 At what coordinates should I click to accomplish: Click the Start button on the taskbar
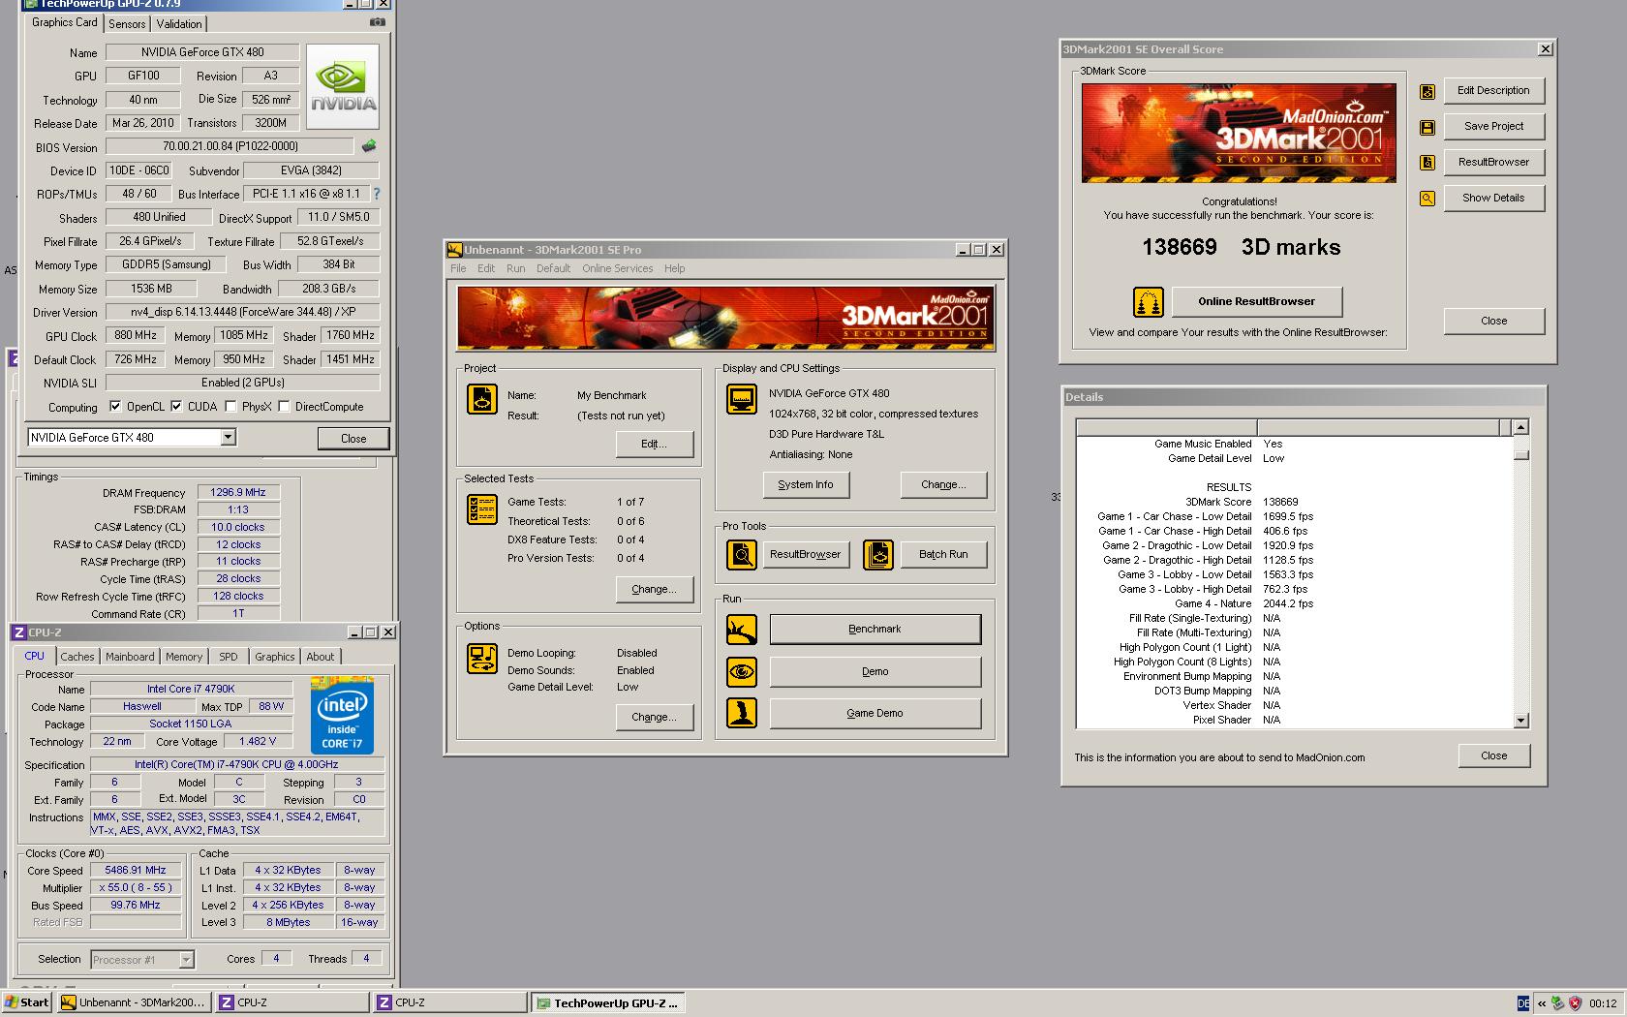tap(27, 1003)
